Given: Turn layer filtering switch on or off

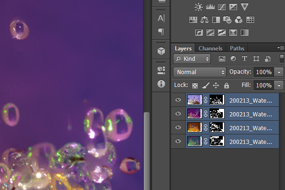Looking at the screenshot, I should point(282,59).
